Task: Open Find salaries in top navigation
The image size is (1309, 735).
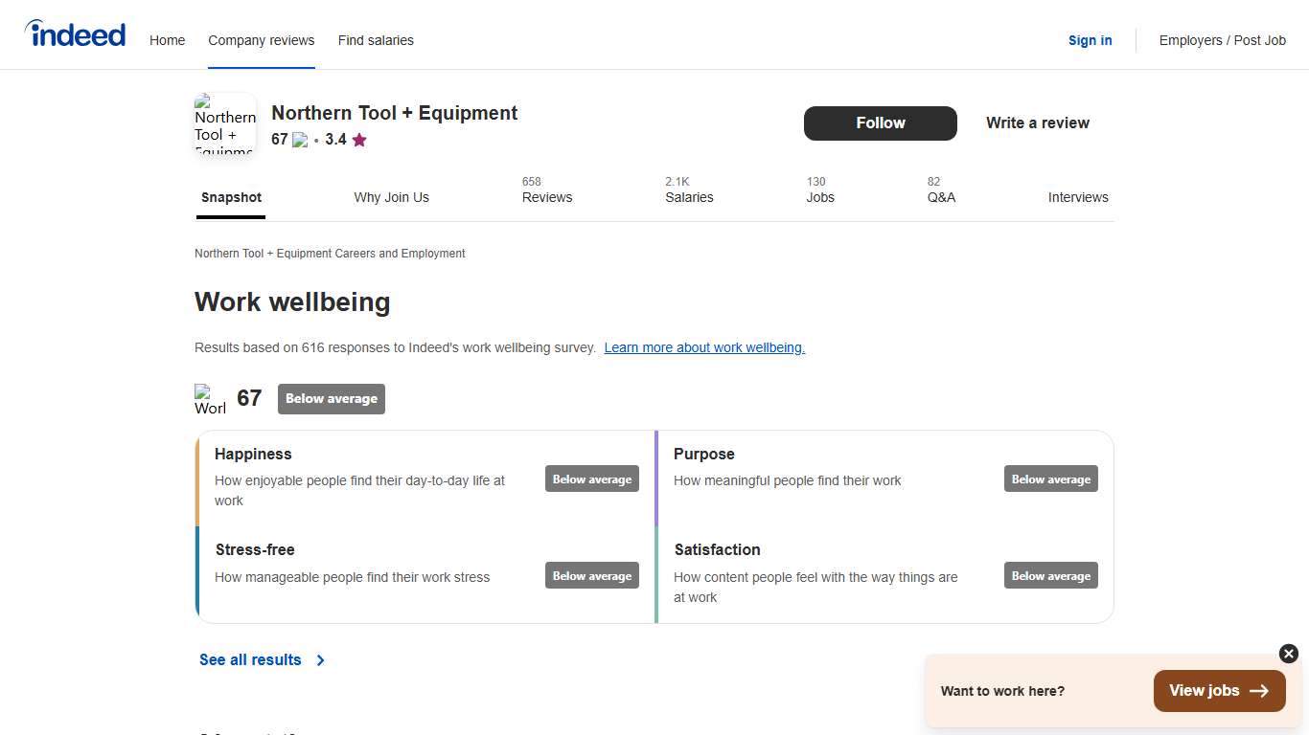Action: point(376,40)
